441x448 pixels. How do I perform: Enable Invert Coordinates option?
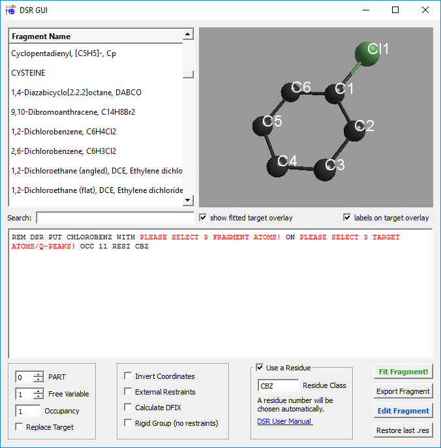pos(128,376)
